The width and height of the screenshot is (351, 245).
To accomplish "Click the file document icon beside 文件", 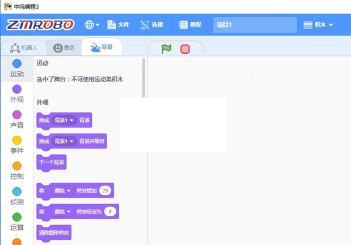I will point(111,25).
